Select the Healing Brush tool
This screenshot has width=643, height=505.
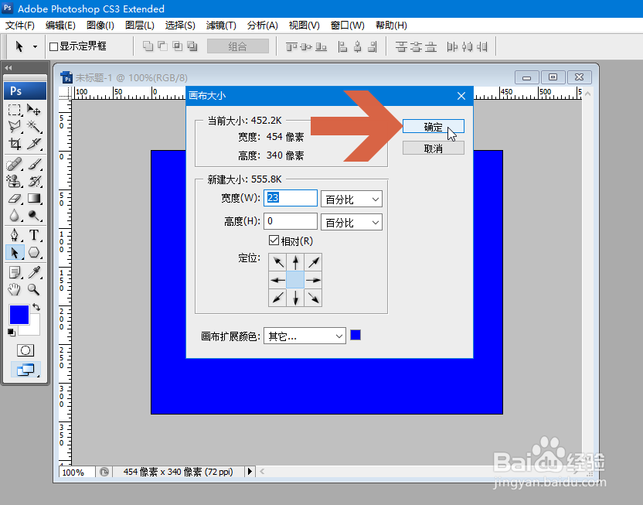coord(15,164)
